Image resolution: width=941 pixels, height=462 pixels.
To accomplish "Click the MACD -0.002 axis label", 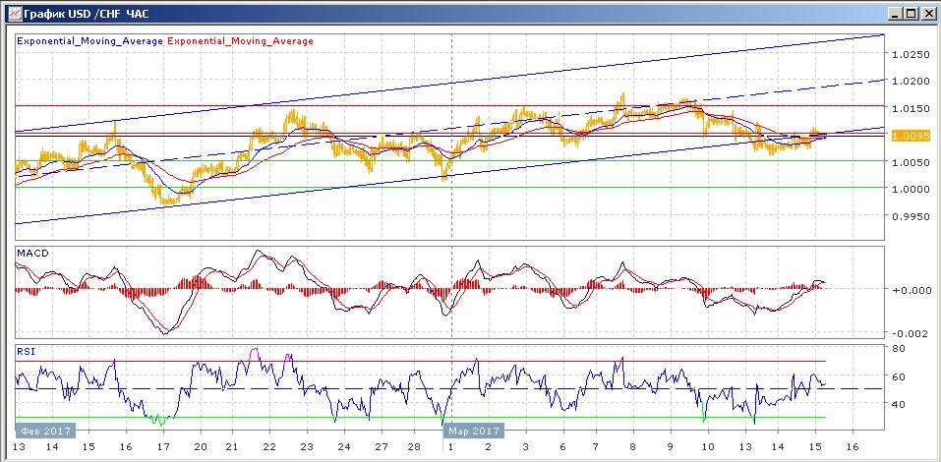I will (911, 333).
